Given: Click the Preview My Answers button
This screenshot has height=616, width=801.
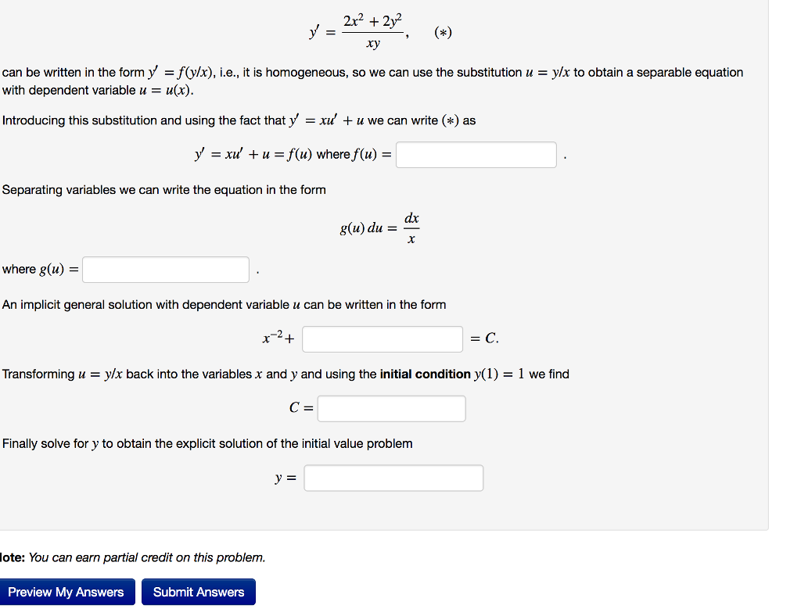Looking at the screenshot, I should coord(67,592).
